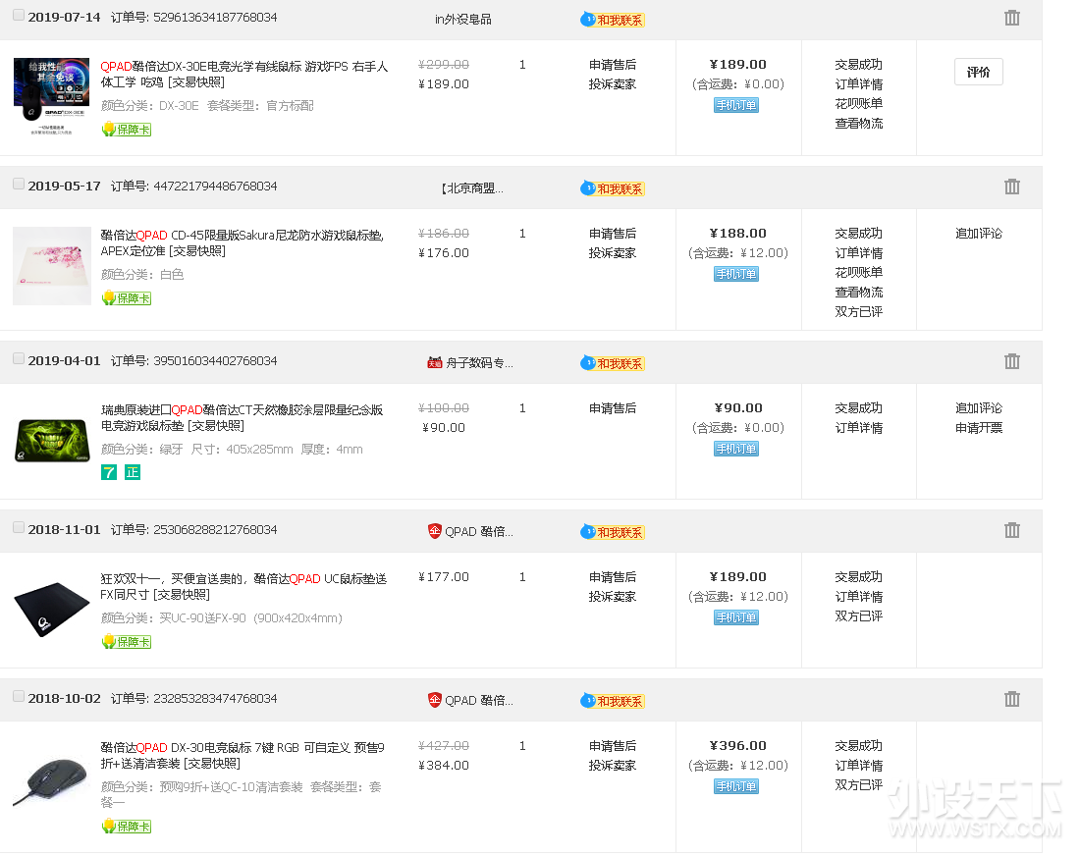Click 和我联系 for the in外设皂品 shop
The width and height of the screenshot is (1080, 856).
pos(612,20)
